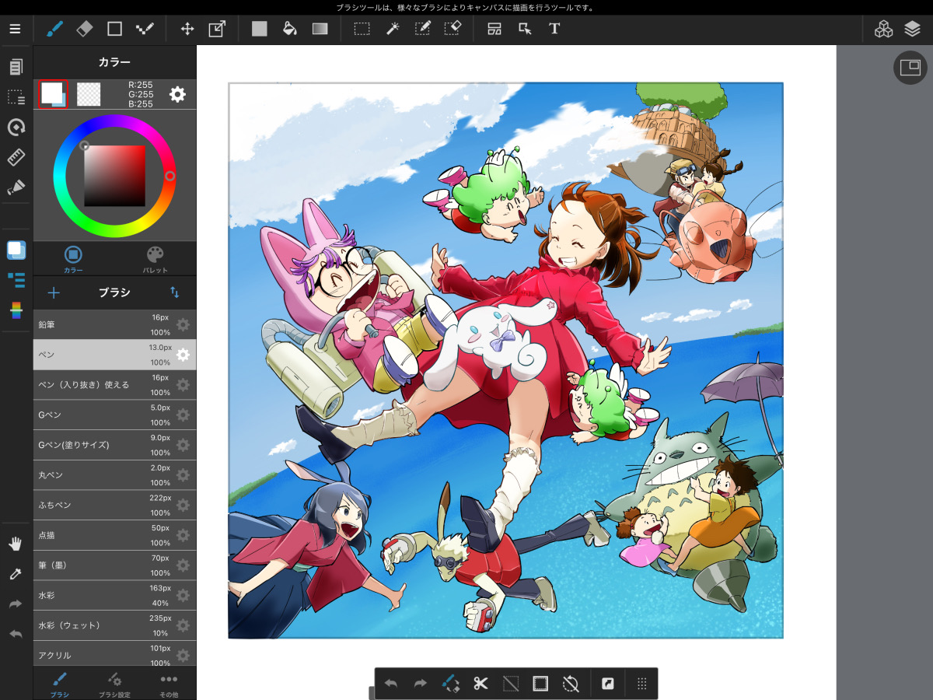Select the rectangular Selection tool
933x700 pixels.
click(362, 29)
